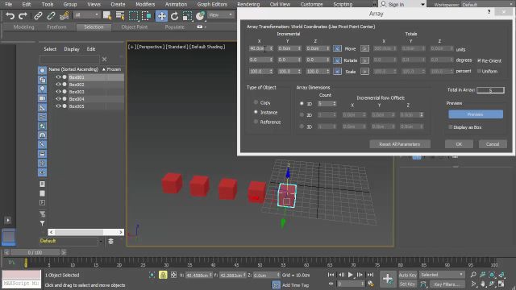Expand the Default layer dropdown
Image resolution: width=516 pixels, height=290 pixels.
tap(101, 241)
